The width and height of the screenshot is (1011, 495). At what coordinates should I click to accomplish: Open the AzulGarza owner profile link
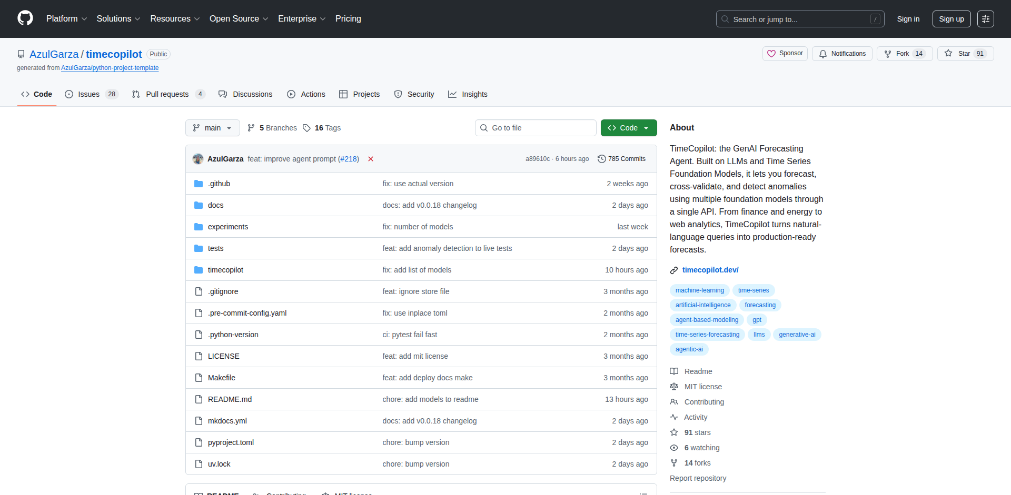click(x=54, y=54)
